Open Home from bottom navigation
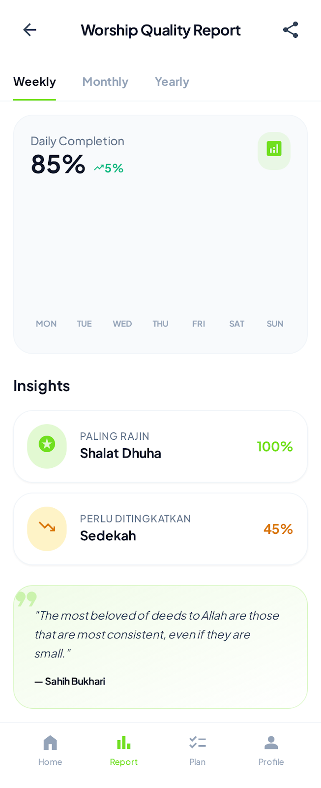The image size is (321, 788). point(50,750)
